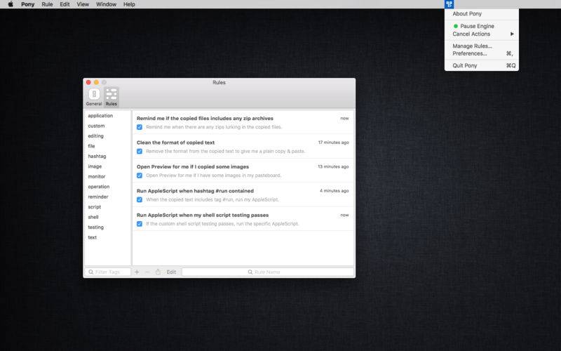The width and height of the screenshot is (561, 351).
Task: Focus the Rule Name search field
Action: pos(267,272)
